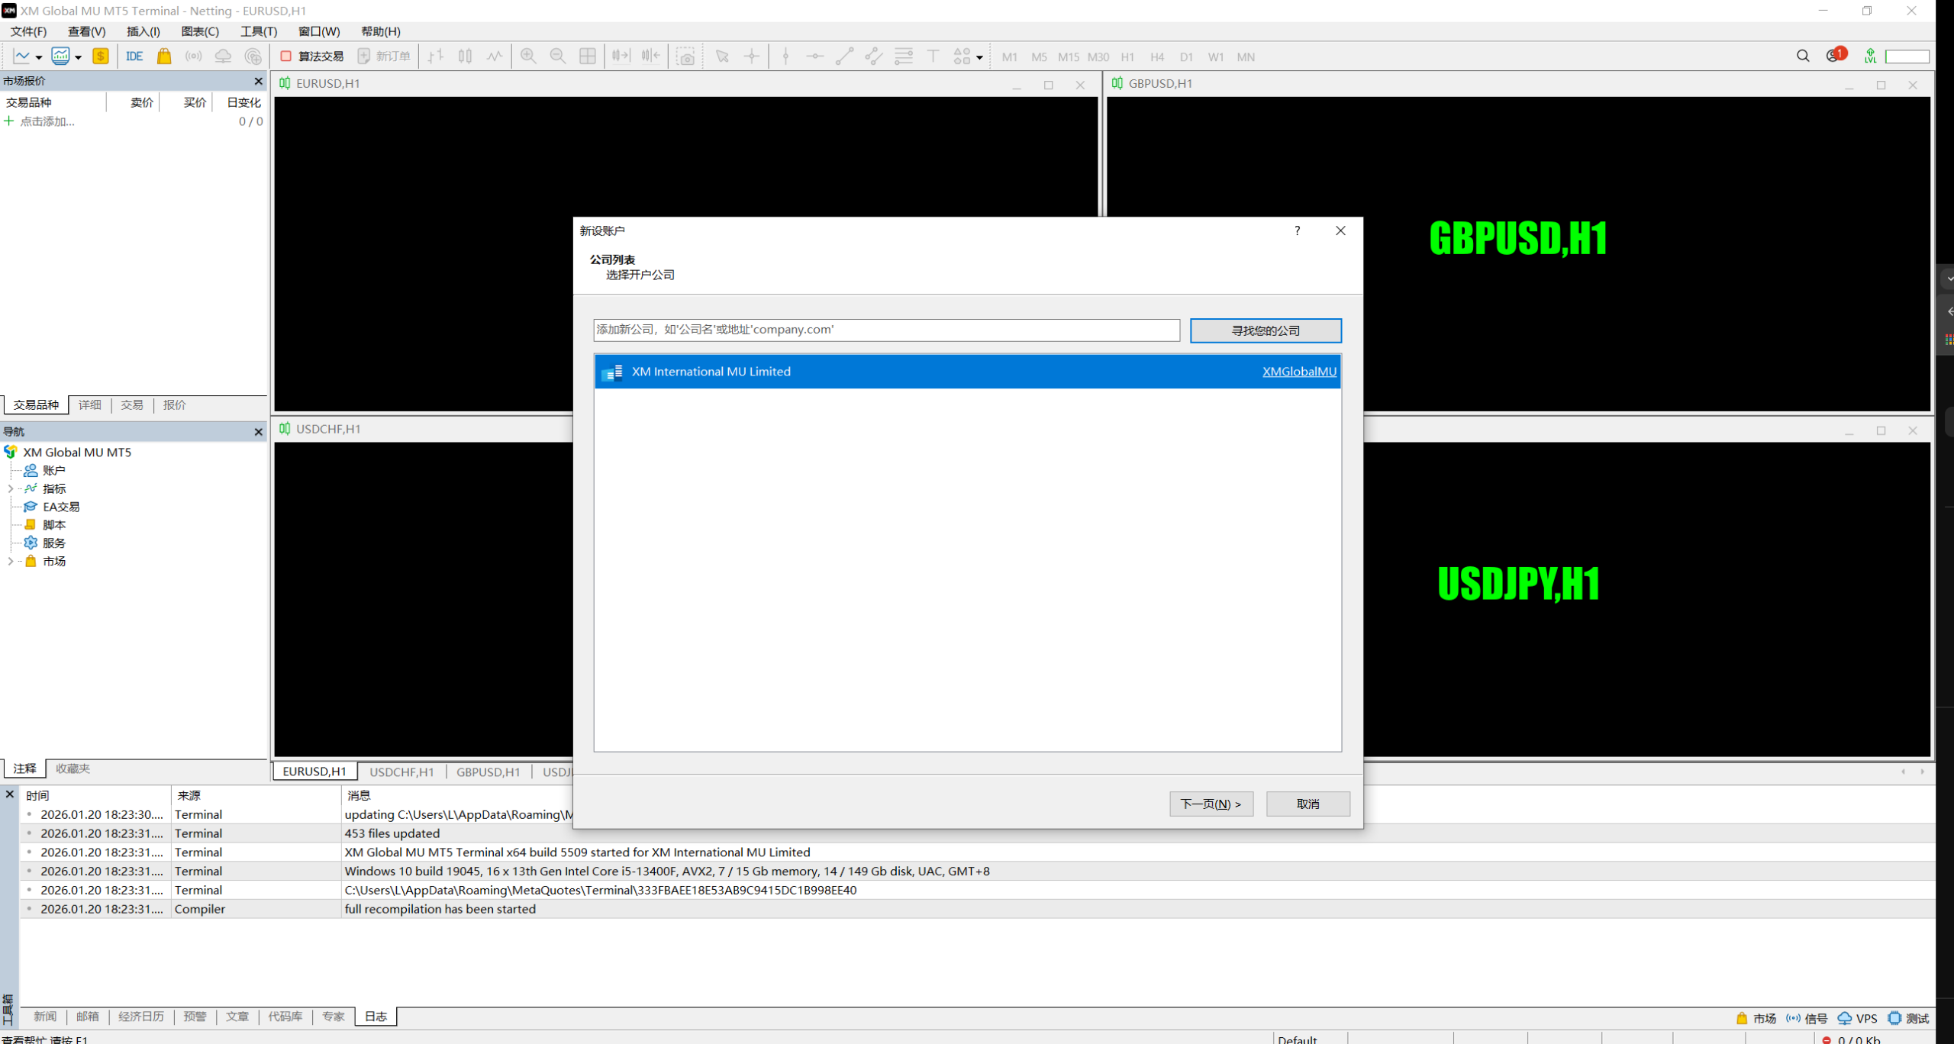Viewport: 1954px width, 1044px height.
Task: Click VPS in the status bar
Action: tap(1858, 1018)
